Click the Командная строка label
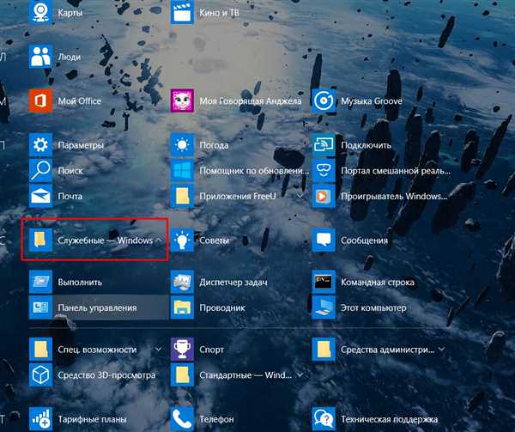This screenshot has height=432, width=515. pyautogui.click(x=378, y=283)
